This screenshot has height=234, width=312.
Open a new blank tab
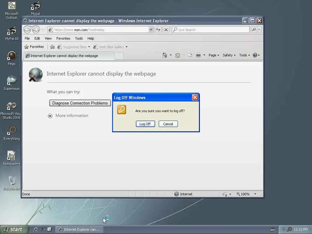[x=119, y=56]
